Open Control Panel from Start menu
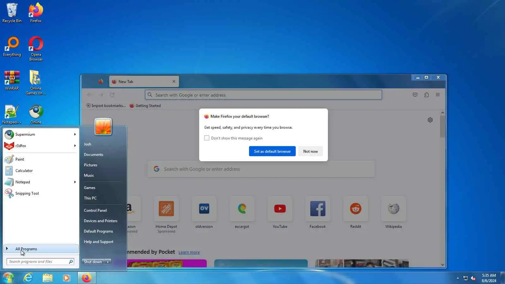505x284 pixels. pos(95,210)
